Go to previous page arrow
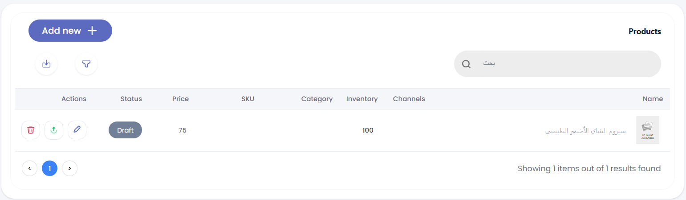The height and width of the screenshot is (200, 686). pyautogui.click(x=29, y=168)
